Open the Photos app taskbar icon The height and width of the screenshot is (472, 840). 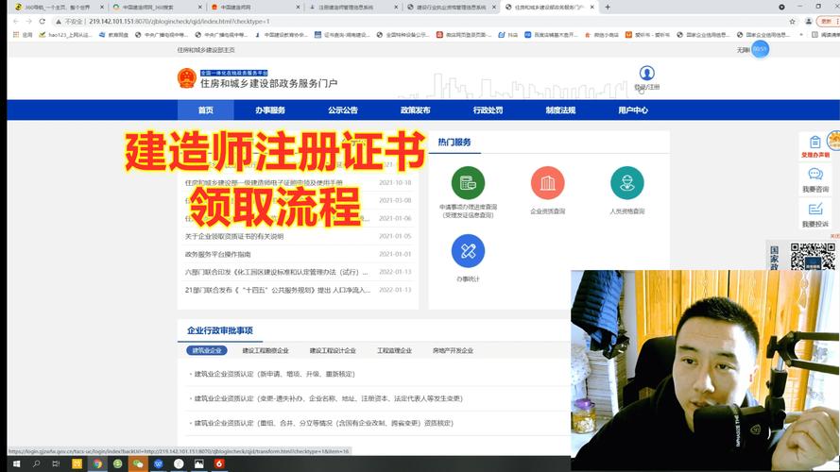[198, 464]
